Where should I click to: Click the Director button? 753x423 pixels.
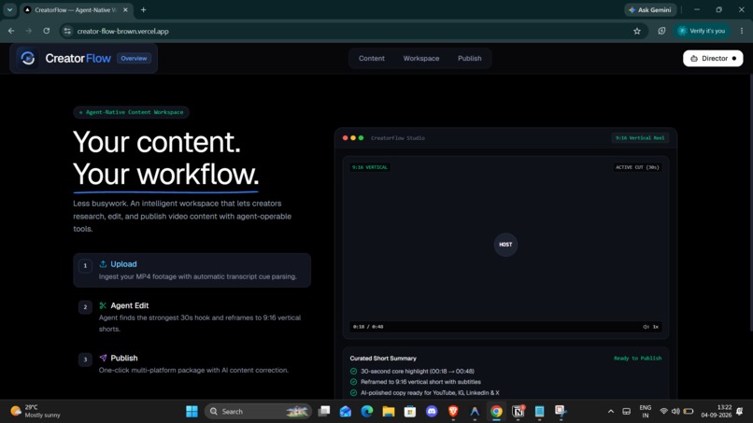click(713, 58)
